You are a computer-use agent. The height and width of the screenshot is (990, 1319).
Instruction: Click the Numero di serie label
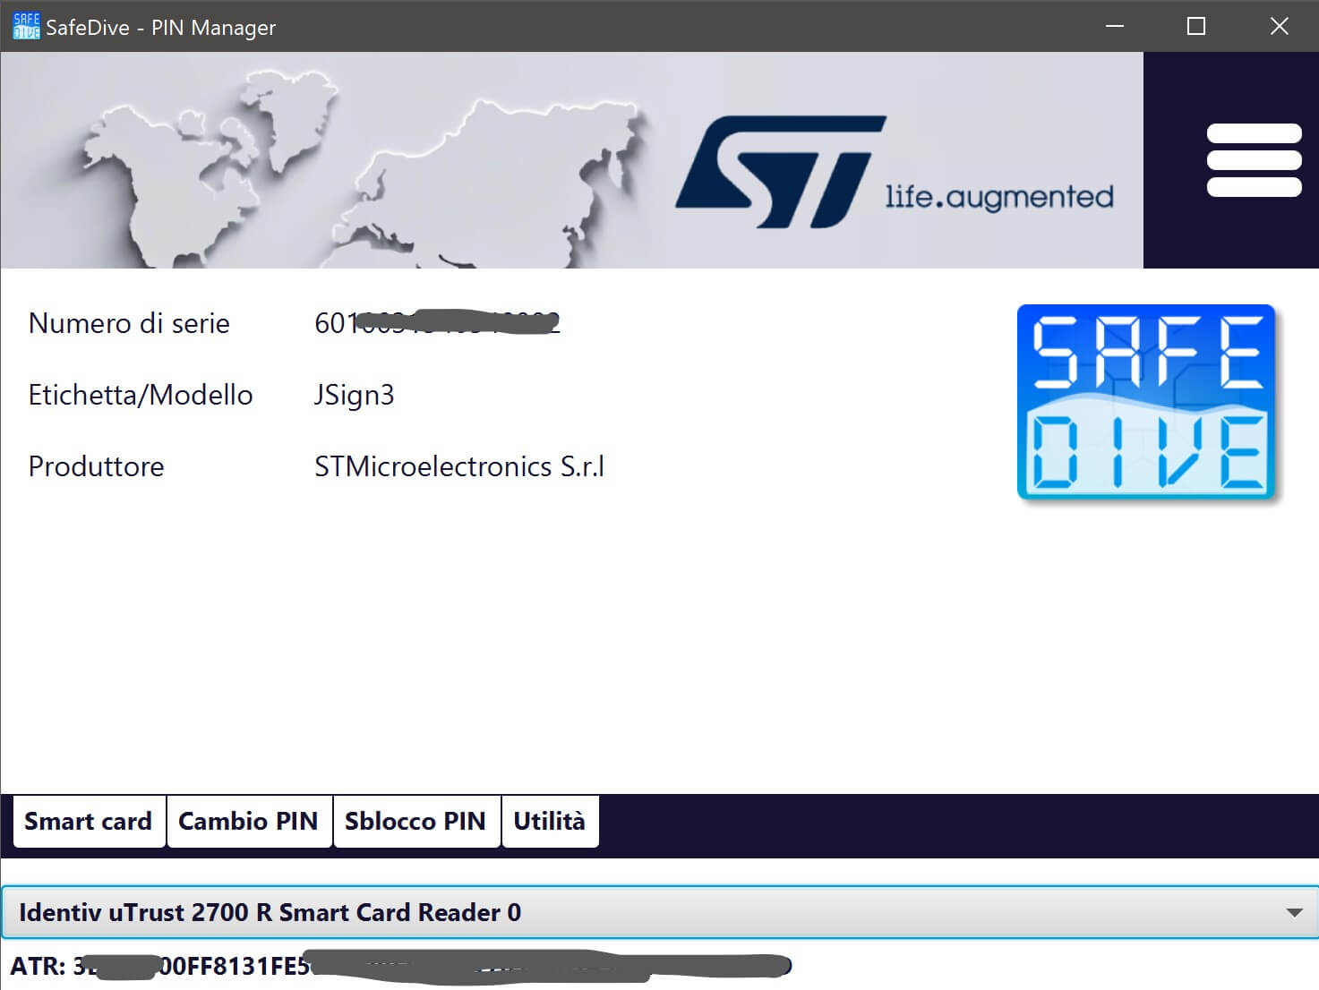pyautogui.click(x=129, y=323)
